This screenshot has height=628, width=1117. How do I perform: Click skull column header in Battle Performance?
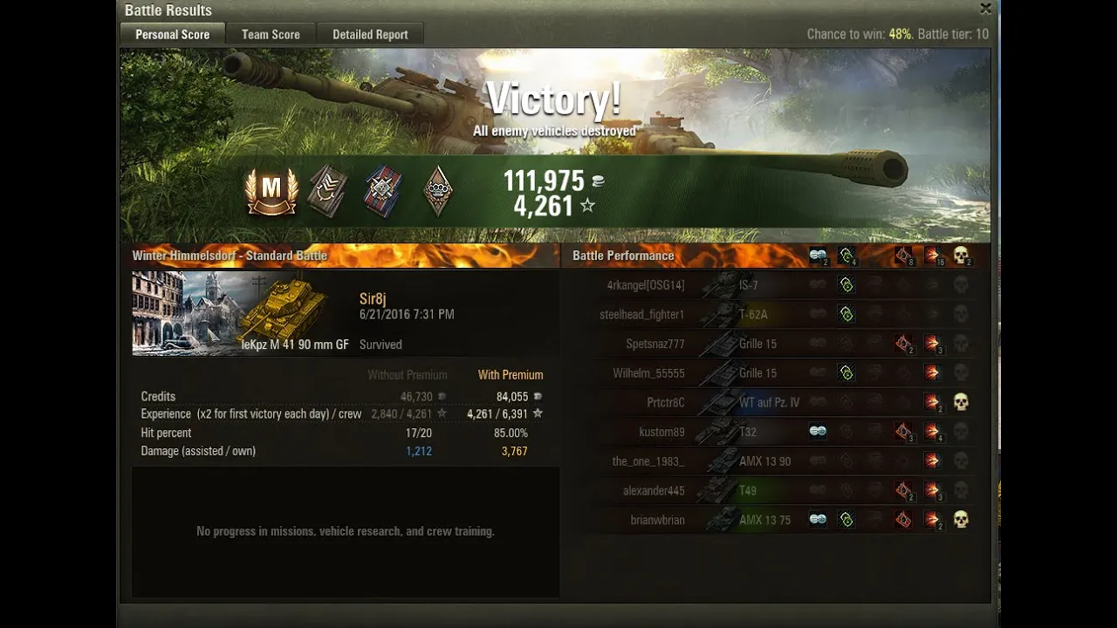tap(961, 256)
